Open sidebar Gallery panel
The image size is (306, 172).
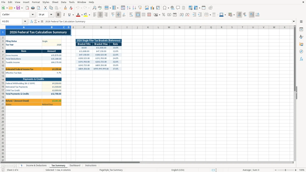(301, 44)
